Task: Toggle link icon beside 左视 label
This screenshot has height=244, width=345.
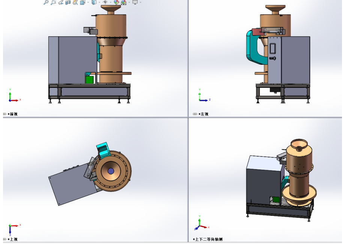Action: [x=195, y=114]
